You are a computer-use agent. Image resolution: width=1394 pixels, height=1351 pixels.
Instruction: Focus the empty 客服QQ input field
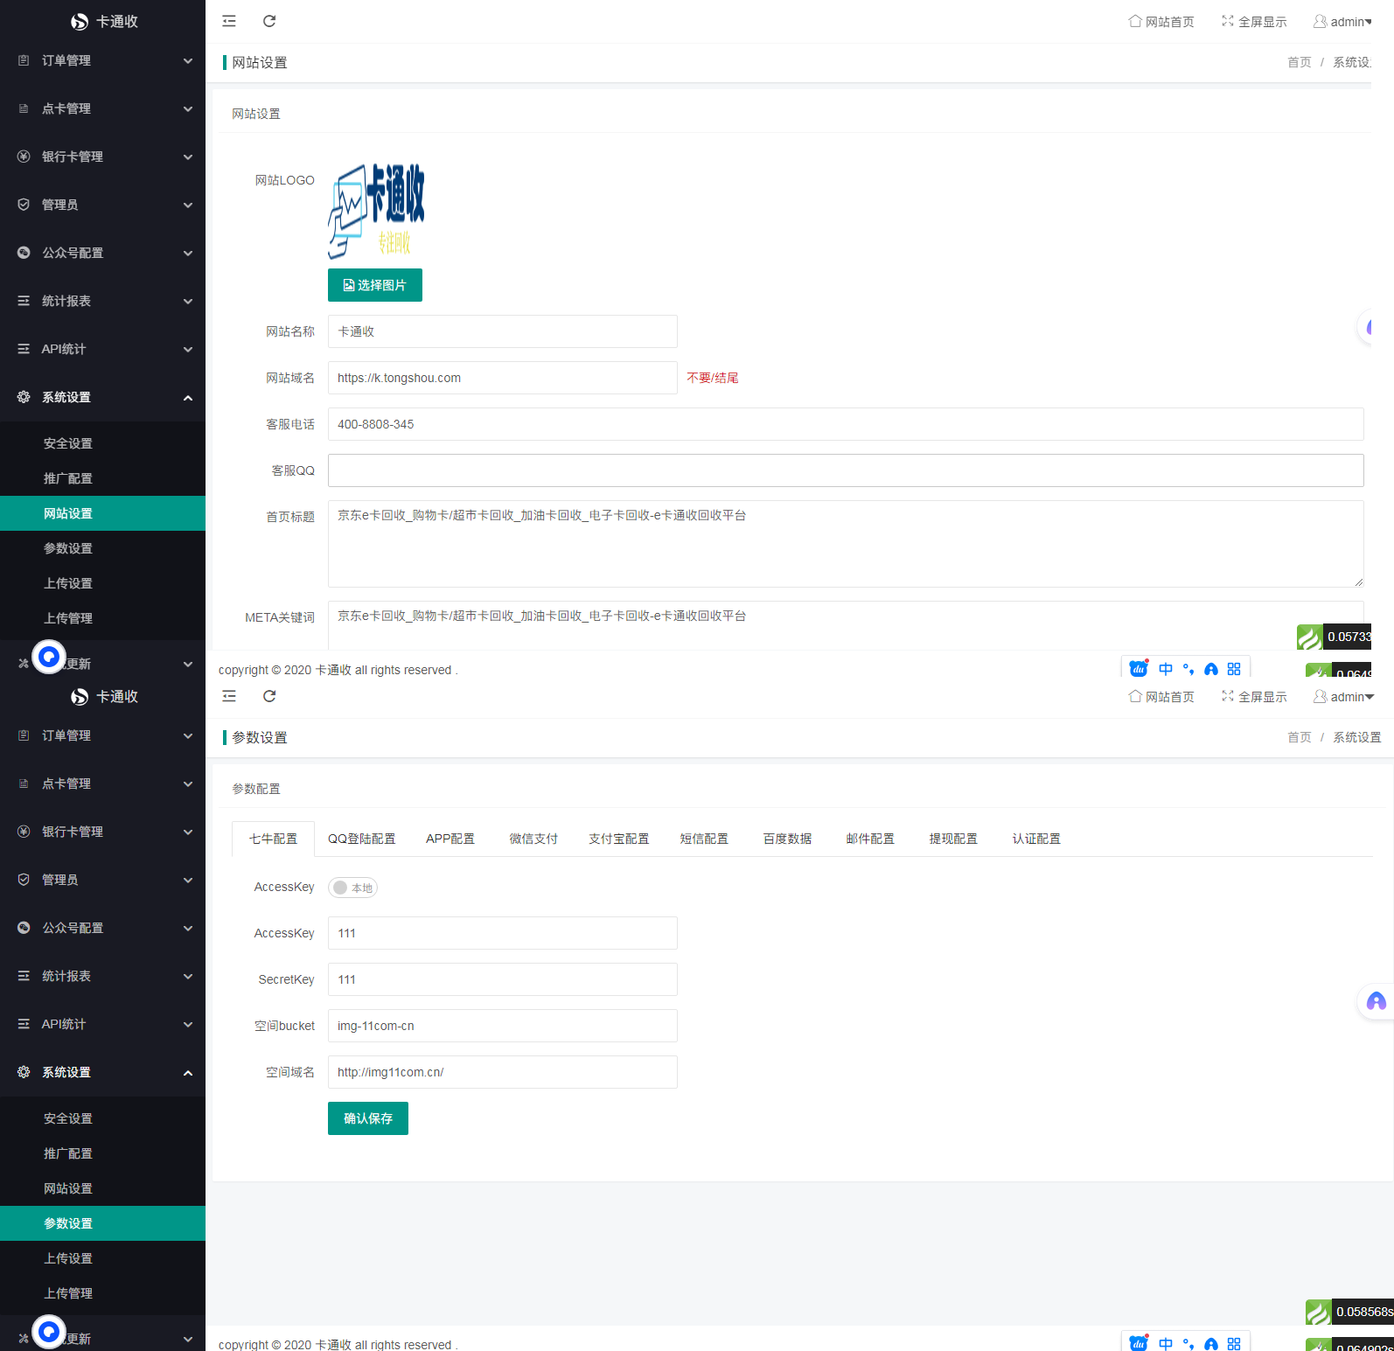tap(845, 470)
